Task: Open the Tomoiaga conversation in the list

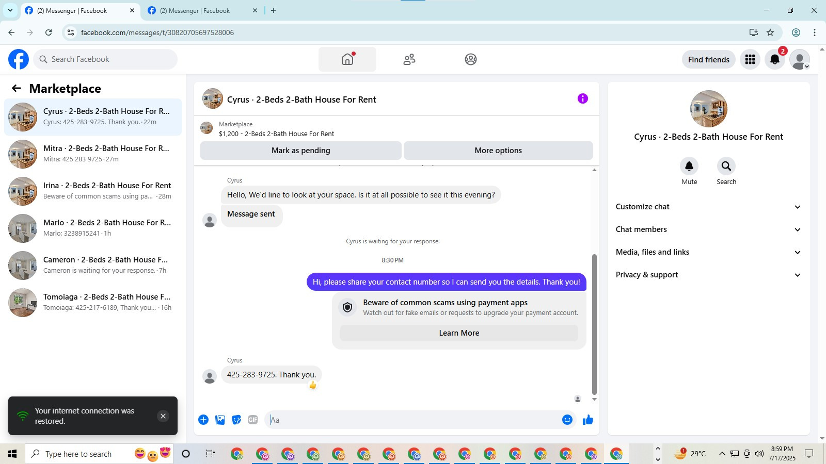Action: 93,303
